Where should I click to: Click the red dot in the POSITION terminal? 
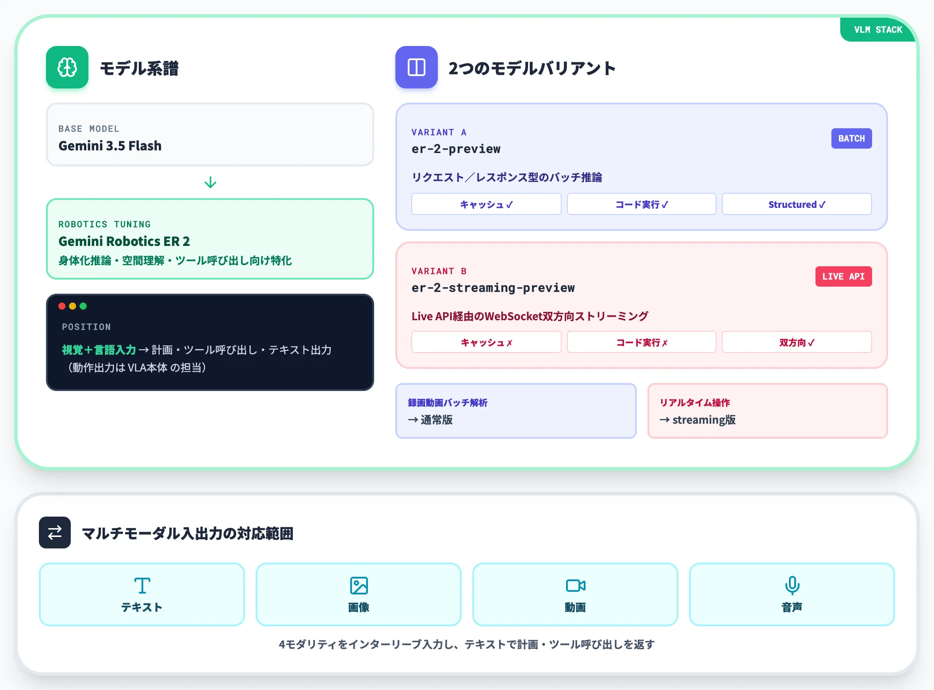coord(62,306)
